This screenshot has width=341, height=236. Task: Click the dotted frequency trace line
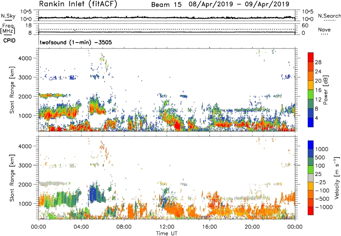point(167,29)
